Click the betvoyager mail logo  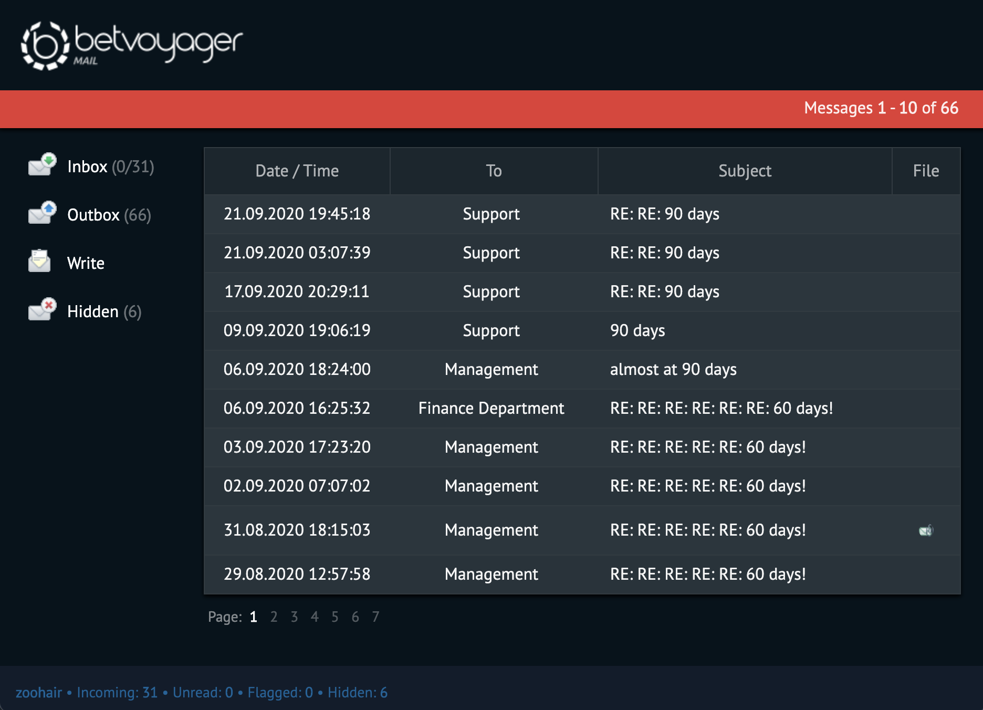coord(132,45)
